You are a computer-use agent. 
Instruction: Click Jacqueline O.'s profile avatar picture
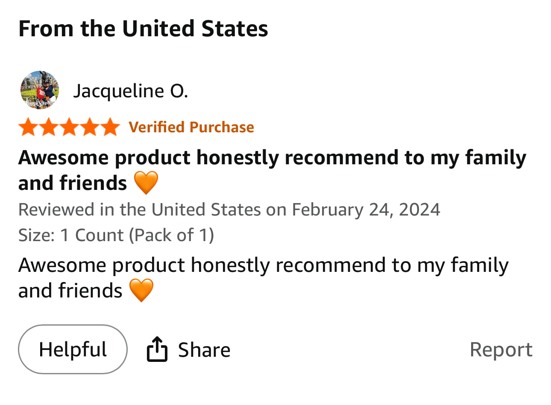pyautogui.click(x=39, y=90)
